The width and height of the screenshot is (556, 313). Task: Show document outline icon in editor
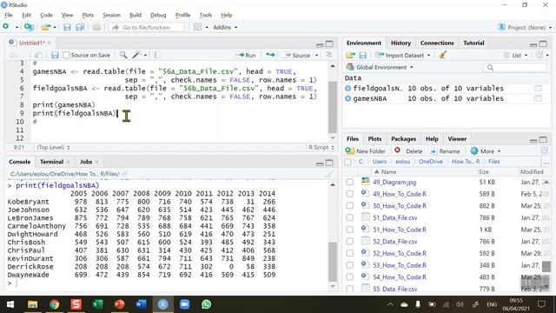329,55
